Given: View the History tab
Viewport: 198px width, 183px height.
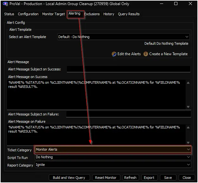Looking at the screenshot, I should pyautogui.click(x=109, y=14).
